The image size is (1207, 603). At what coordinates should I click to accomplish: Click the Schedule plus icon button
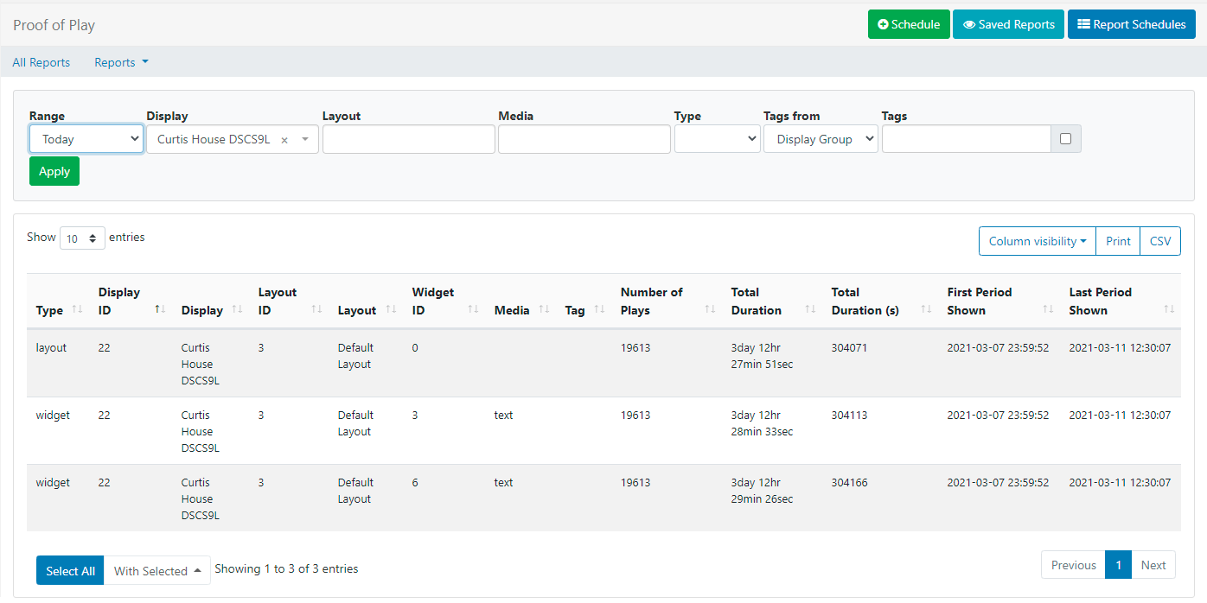909,24
